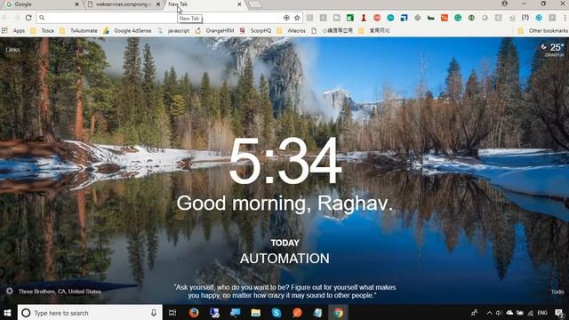Viewport: 569px width, 320px height.
Task: Click the Good morning, Raghav greeting
Action: tap(284, 204)
